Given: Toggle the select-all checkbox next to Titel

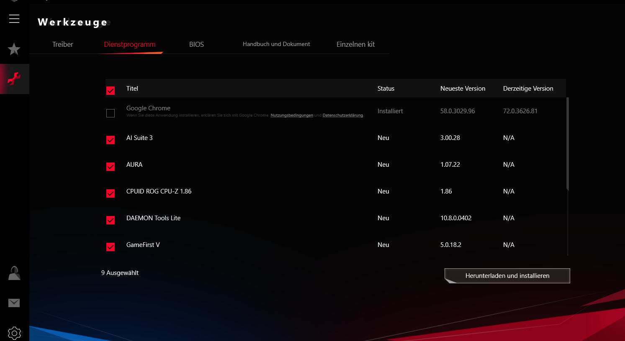Looking at the screenshot, I should click(111, 91).
